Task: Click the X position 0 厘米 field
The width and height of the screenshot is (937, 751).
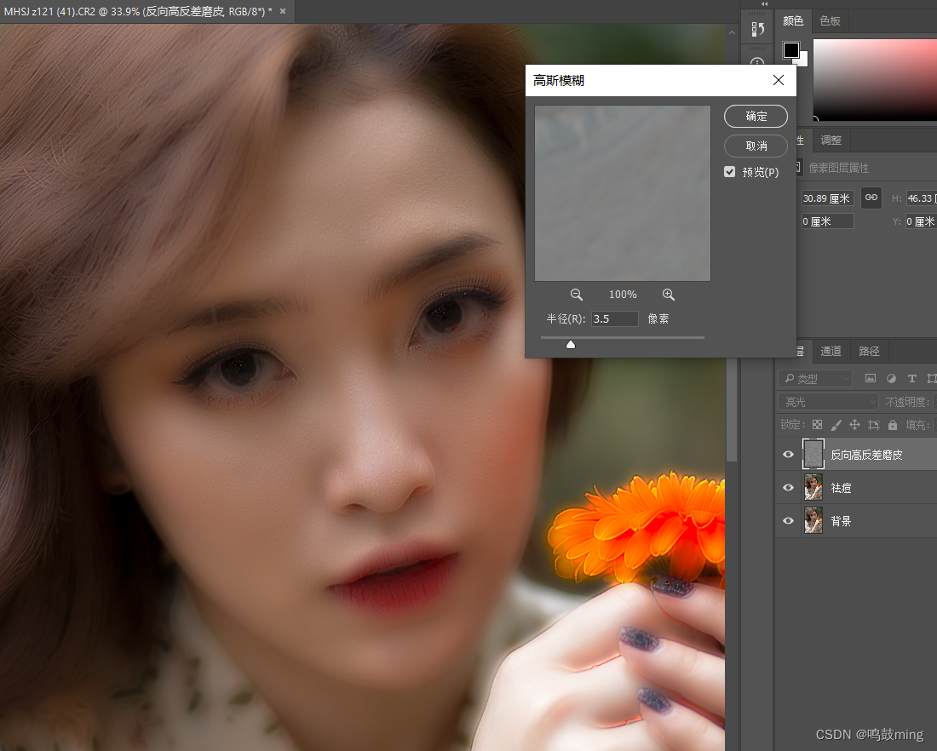Action: pyautogui.click(x=827, y=221)
